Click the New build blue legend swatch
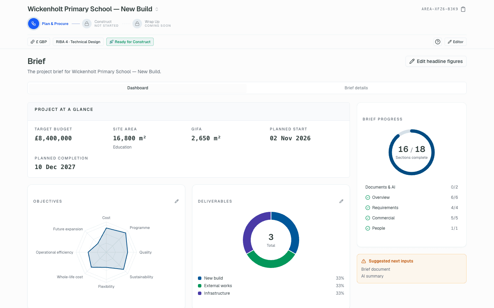The width and height of the screenshot is (494, 308). tap(200, 278)
